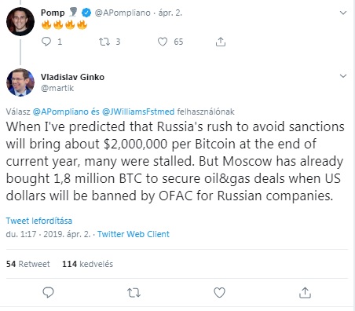Click the reply icon on Pomp's tweet
The width and height of the screenshot is (355, 311).
click(x=46, y=42)
